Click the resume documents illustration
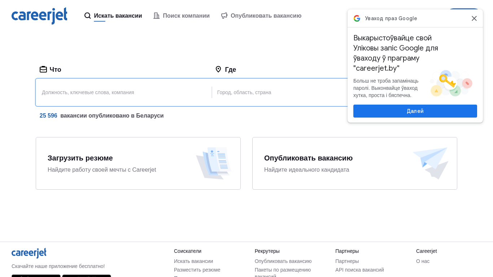This screenshot has height=277, width=493. pos(213,163)
